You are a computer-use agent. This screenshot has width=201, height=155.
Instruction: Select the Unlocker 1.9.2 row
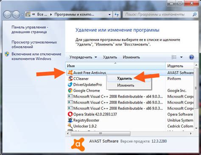tap(130, 126)
